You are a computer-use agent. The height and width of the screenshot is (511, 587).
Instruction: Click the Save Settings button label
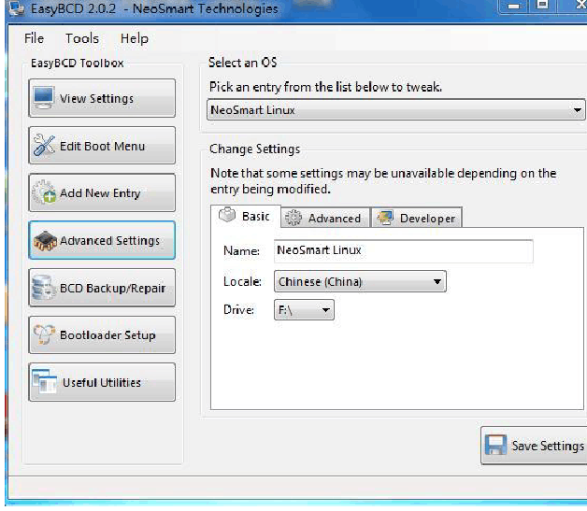548,446
